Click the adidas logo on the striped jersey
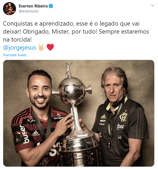 [x=36, y=133]
